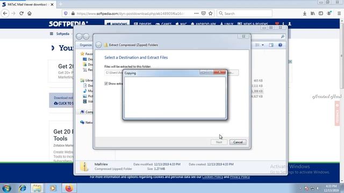Go to Firefox home page
344x193 pixels.
pyautogui.click(x=30, y=13)
